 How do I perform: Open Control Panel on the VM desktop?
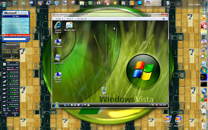pyautogui.click(x=58, y=59)
